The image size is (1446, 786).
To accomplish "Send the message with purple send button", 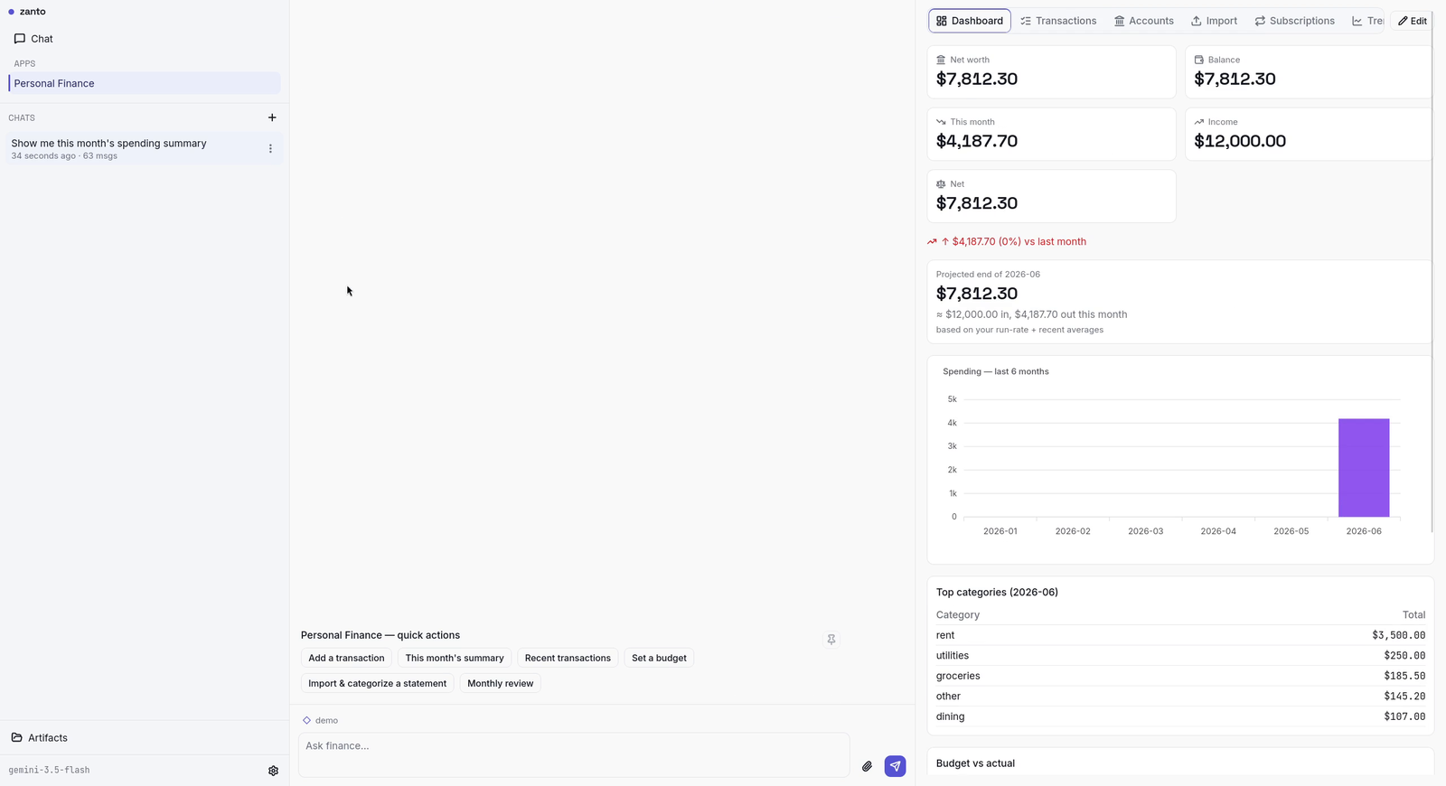I will [x=895, y=766].
